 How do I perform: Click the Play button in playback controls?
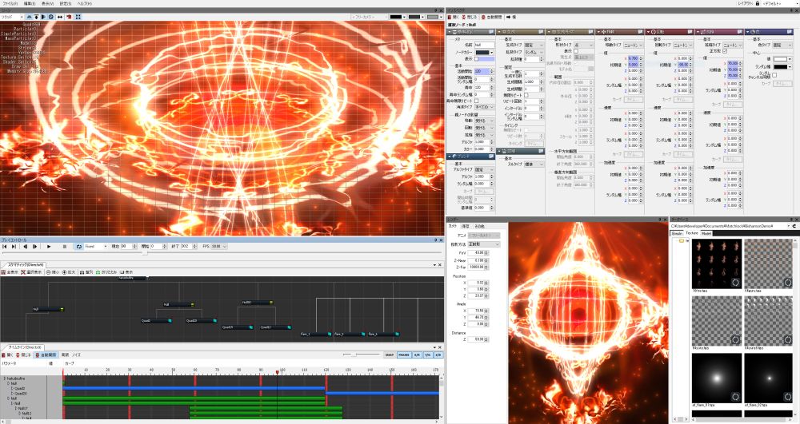click(x=50, y=247)
